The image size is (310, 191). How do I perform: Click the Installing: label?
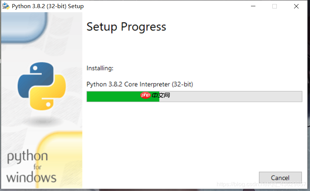pyautogui.click(x=100, y=68)
